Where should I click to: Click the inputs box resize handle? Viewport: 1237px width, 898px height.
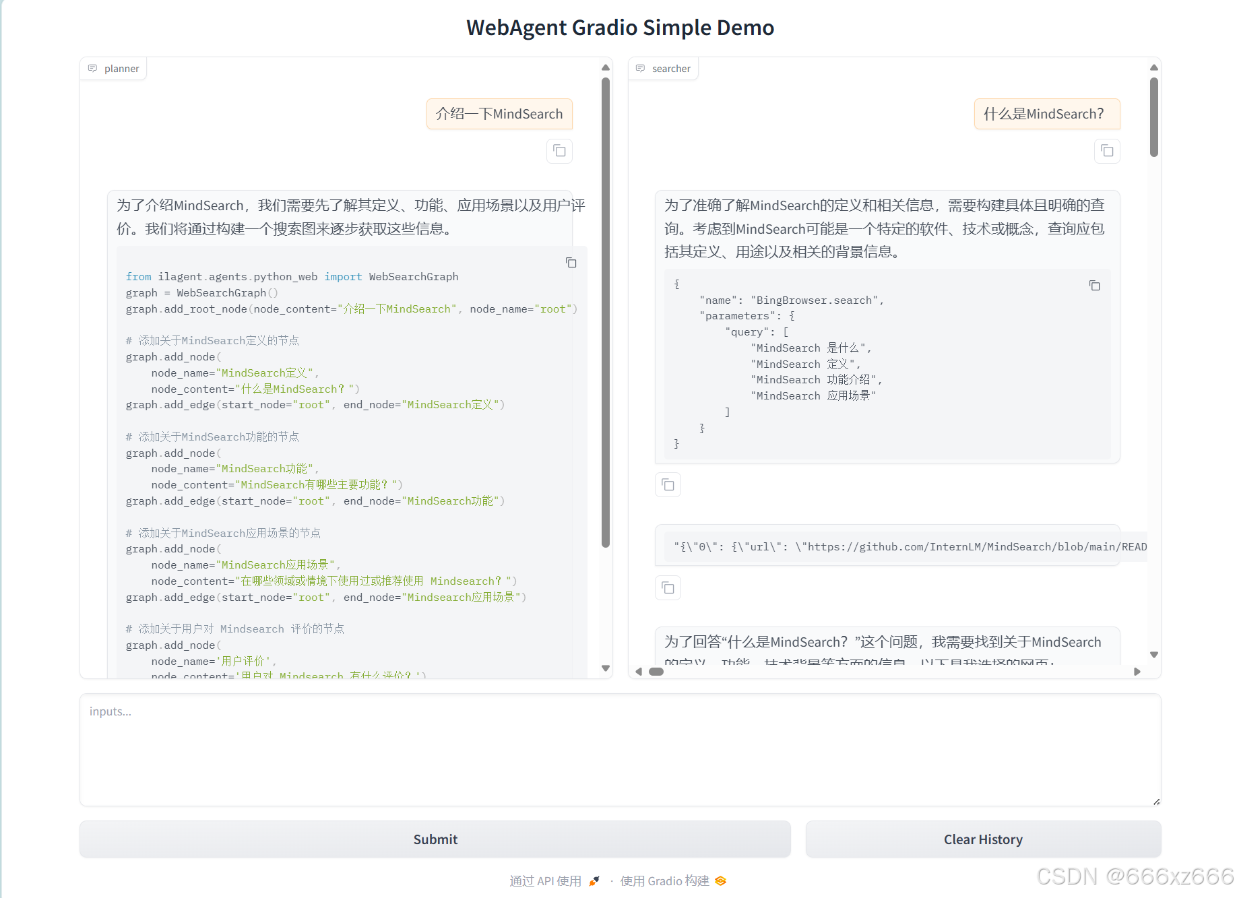tap(1156, 801)
